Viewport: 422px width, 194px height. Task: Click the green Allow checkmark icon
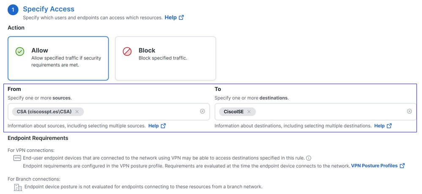click(x=20, y=52)
